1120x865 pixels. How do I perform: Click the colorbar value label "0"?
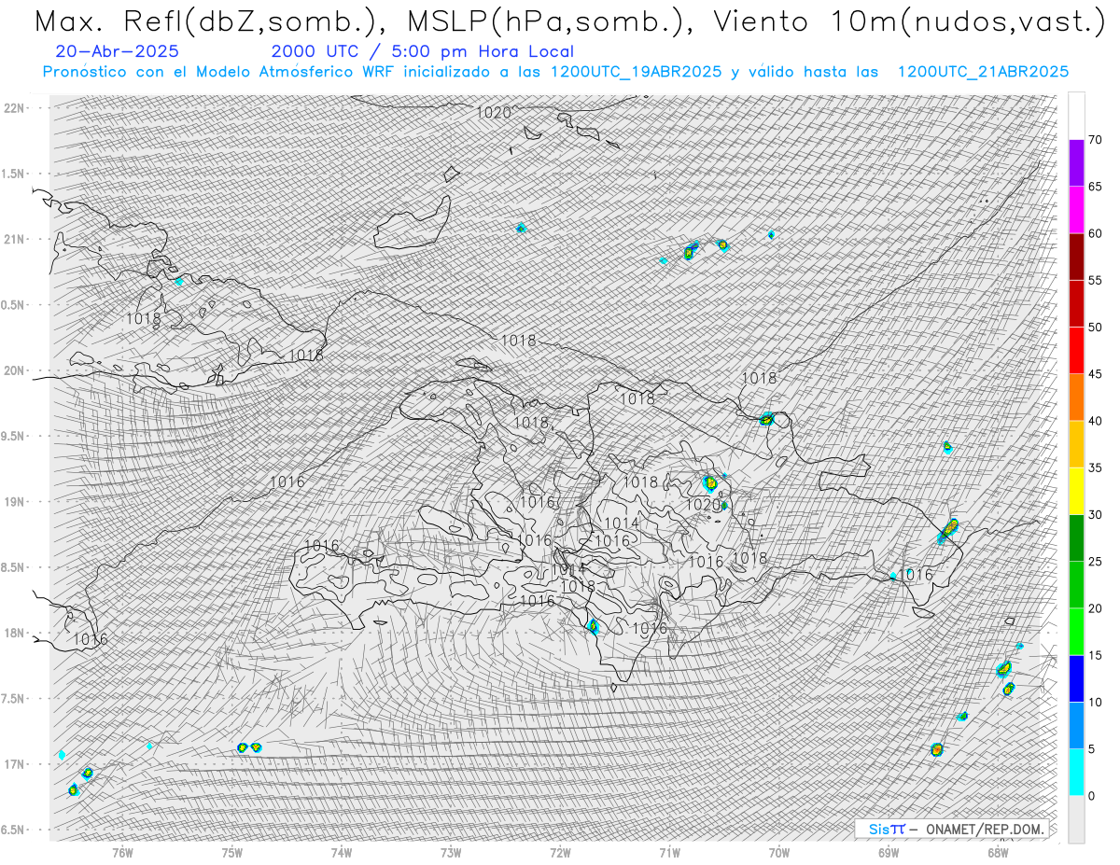pyautogui.click(x=1091, y=795)
